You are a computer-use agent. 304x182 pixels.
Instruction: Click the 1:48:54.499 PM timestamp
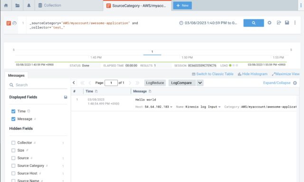coord(104,104)
